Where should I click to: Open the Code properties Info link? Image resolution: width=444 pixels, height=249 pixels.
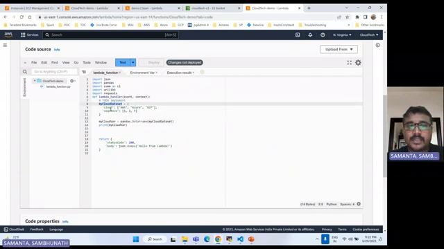[65, 221]
